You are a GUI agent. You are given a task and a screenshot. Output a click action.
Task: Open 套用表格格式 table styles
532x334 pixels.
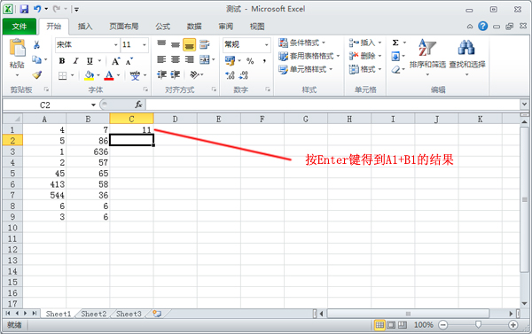309,56
